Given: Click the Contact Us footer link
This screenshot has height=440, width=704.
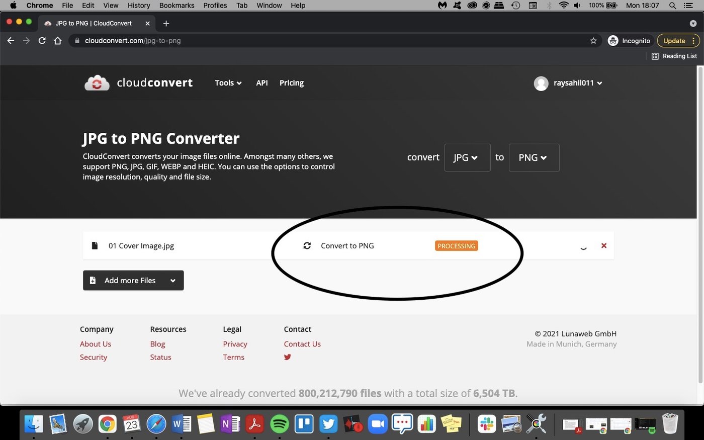Looking at the screenshot, I should [302, 344].
